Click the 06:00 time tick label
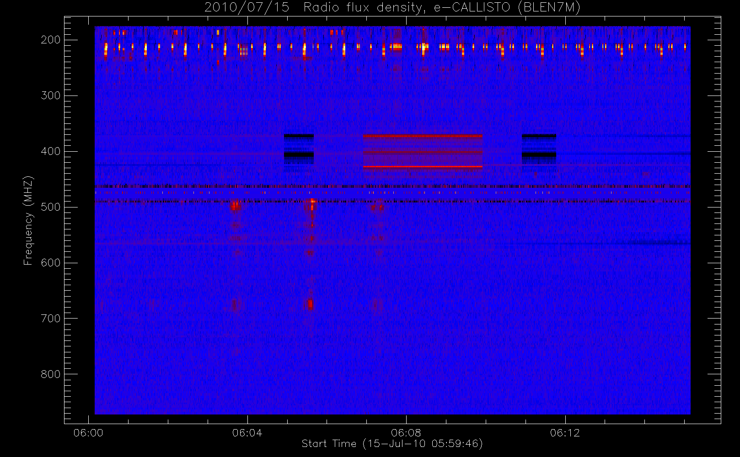Viewport: 740px width, 457px height. (x=88, y=433)
